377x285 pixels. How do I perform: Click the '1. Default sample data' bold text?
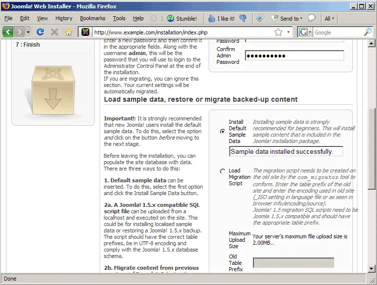pos(135,180)
